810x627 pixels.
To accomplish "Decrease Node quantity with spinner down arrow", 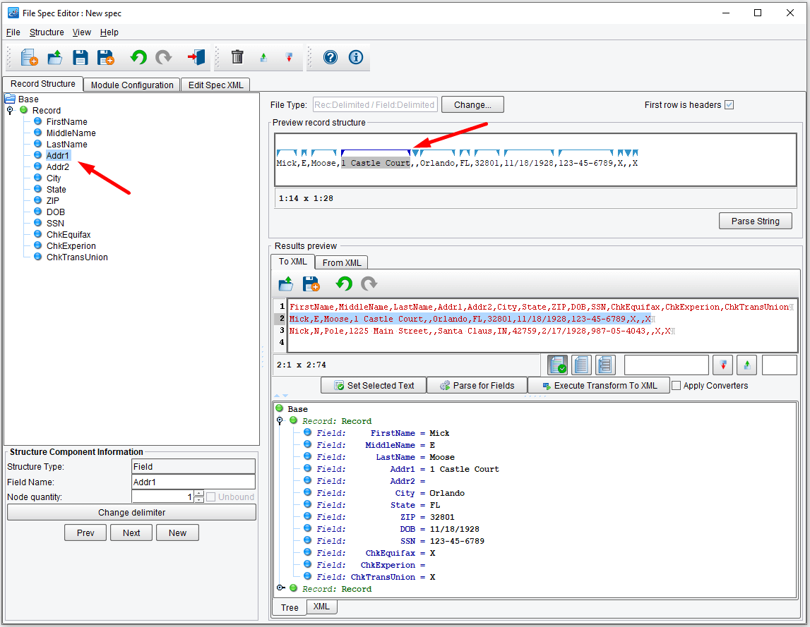I will click(x=199, y=500).
